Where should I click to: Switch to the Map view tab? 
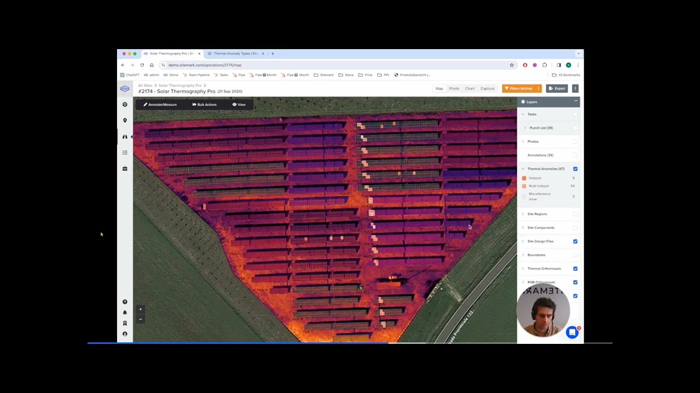click(x=439, y=88)
